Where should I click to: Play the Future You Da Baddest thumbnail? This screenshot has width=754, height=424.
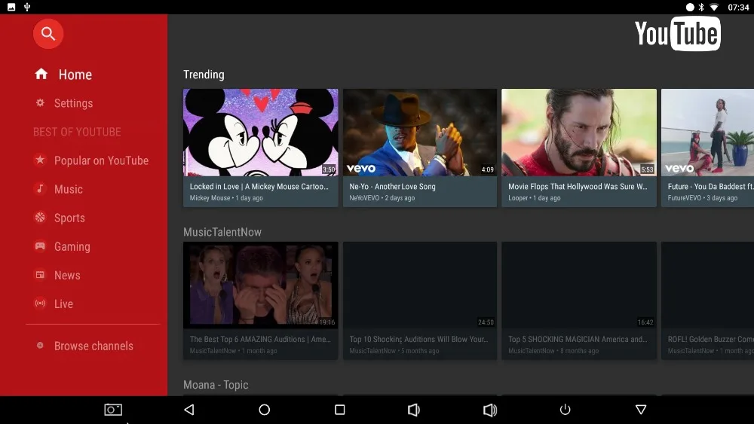pyautogui.click(x=707, y=132)
